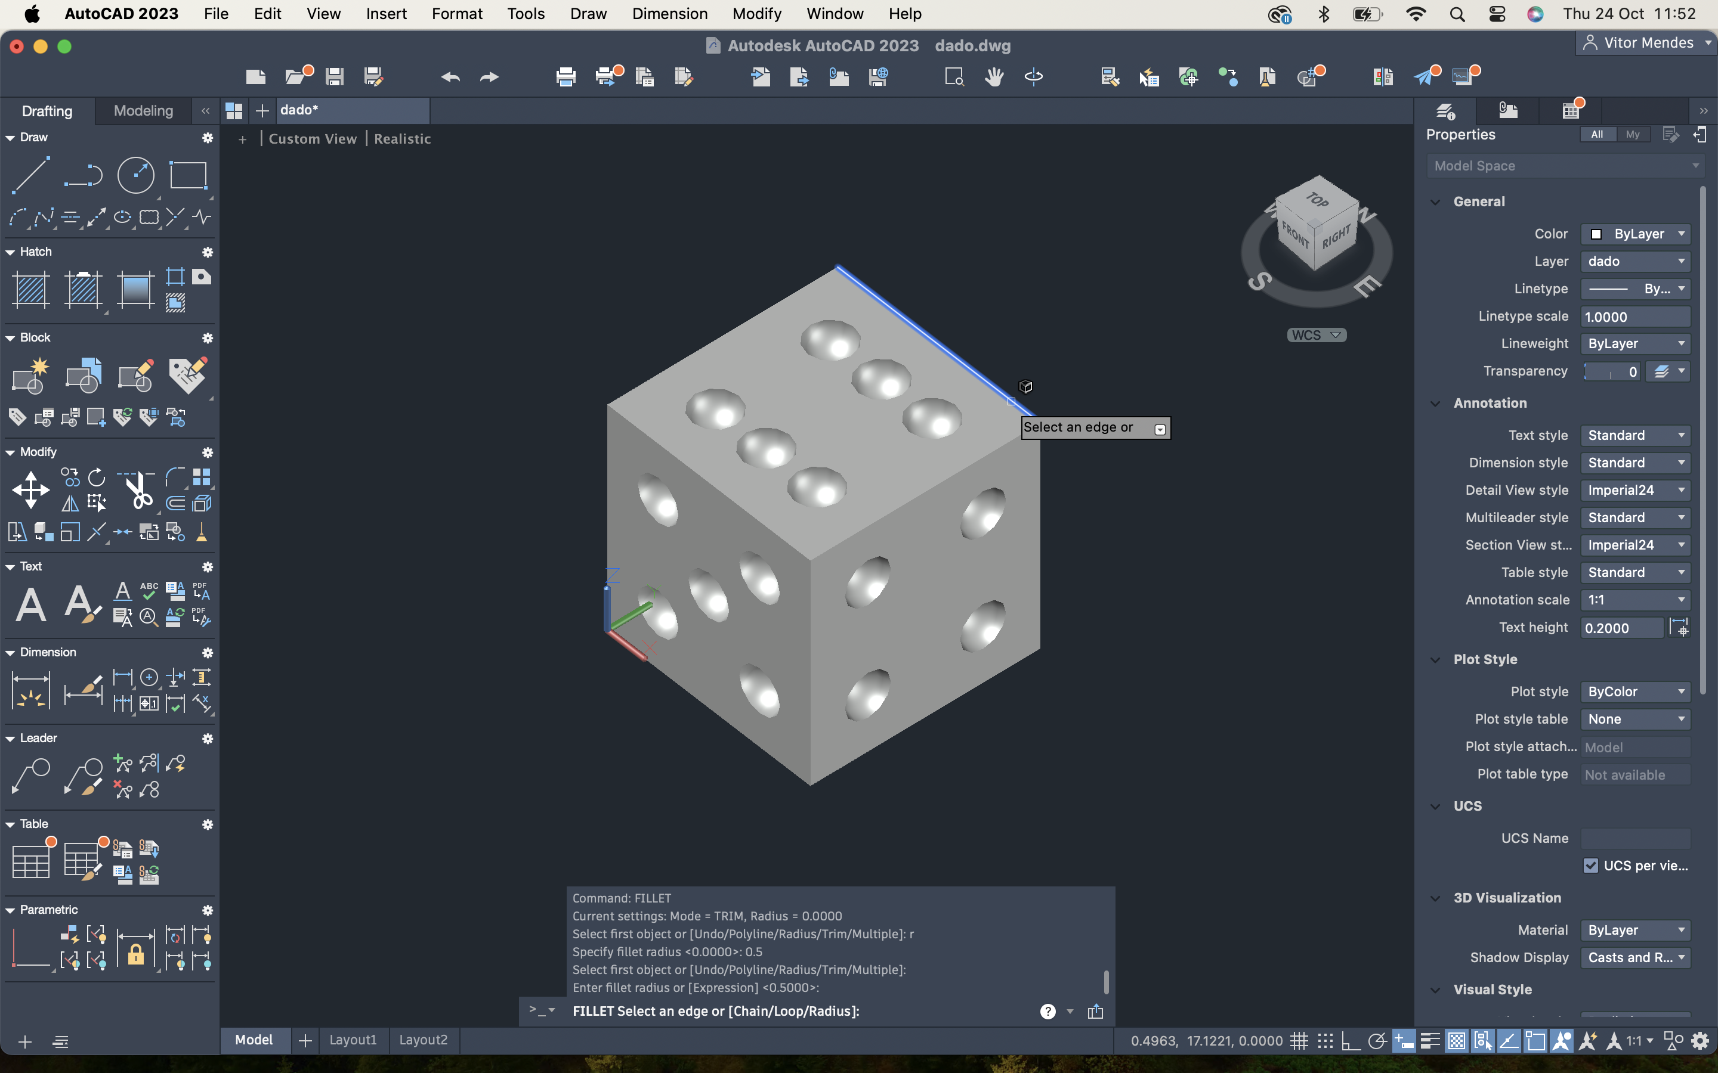Collapse the Draw tool panel
The height and width of the screenshot is (1073, 1718).
(x=10, y=138)
